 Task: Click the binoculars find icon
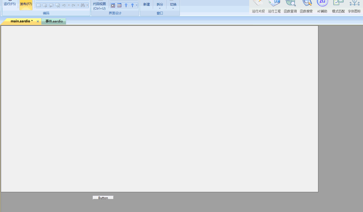point(83,5)
